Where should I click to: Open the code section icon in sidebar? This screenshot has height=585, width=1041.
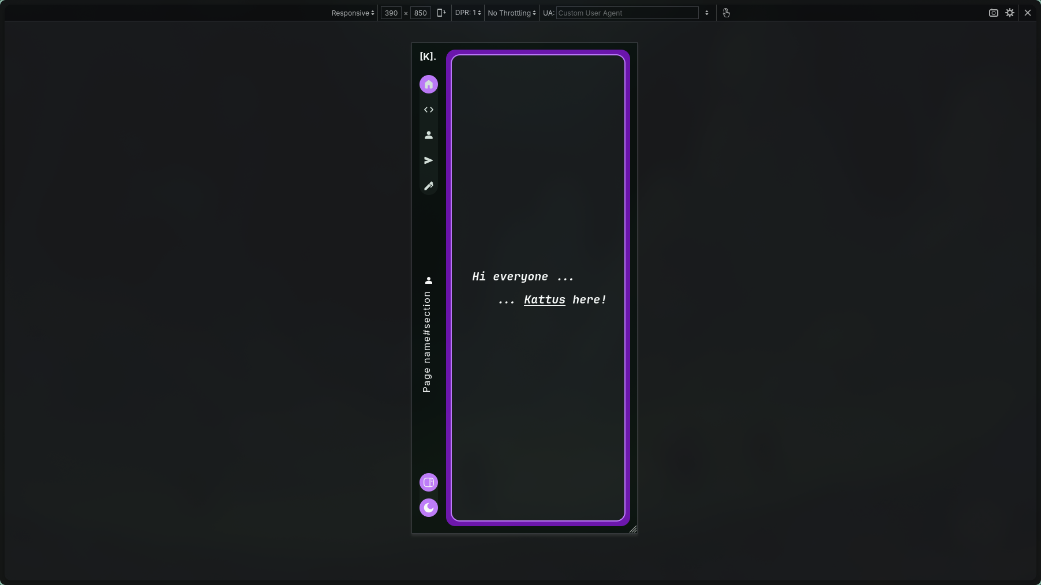coord(429,110)
